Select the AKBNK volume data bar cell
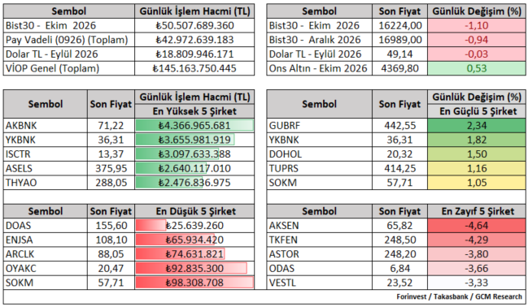Screen dimensions: 528x307 pyautogui.click(x=194, y=125)
